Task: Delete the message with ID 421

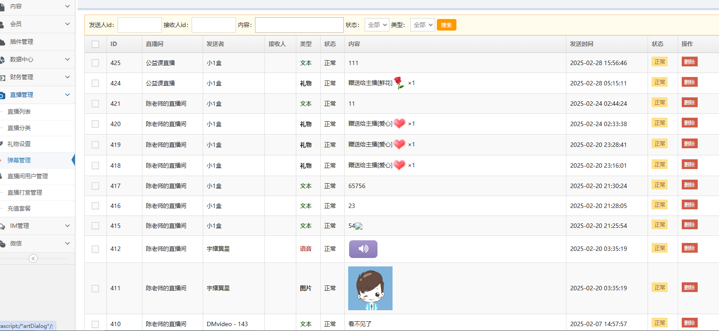Action: tap(689, 103)
